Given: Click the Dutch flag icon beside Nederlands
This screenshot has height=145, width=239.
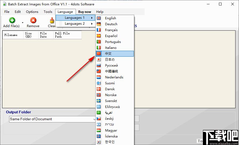Looking at the screenshot, I should click(99, 77).
